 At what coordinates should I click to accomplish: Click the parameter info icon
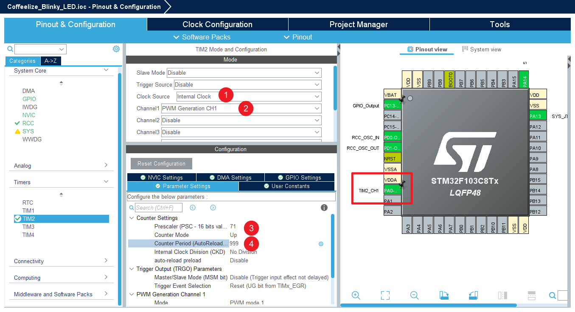pos(324,208)
